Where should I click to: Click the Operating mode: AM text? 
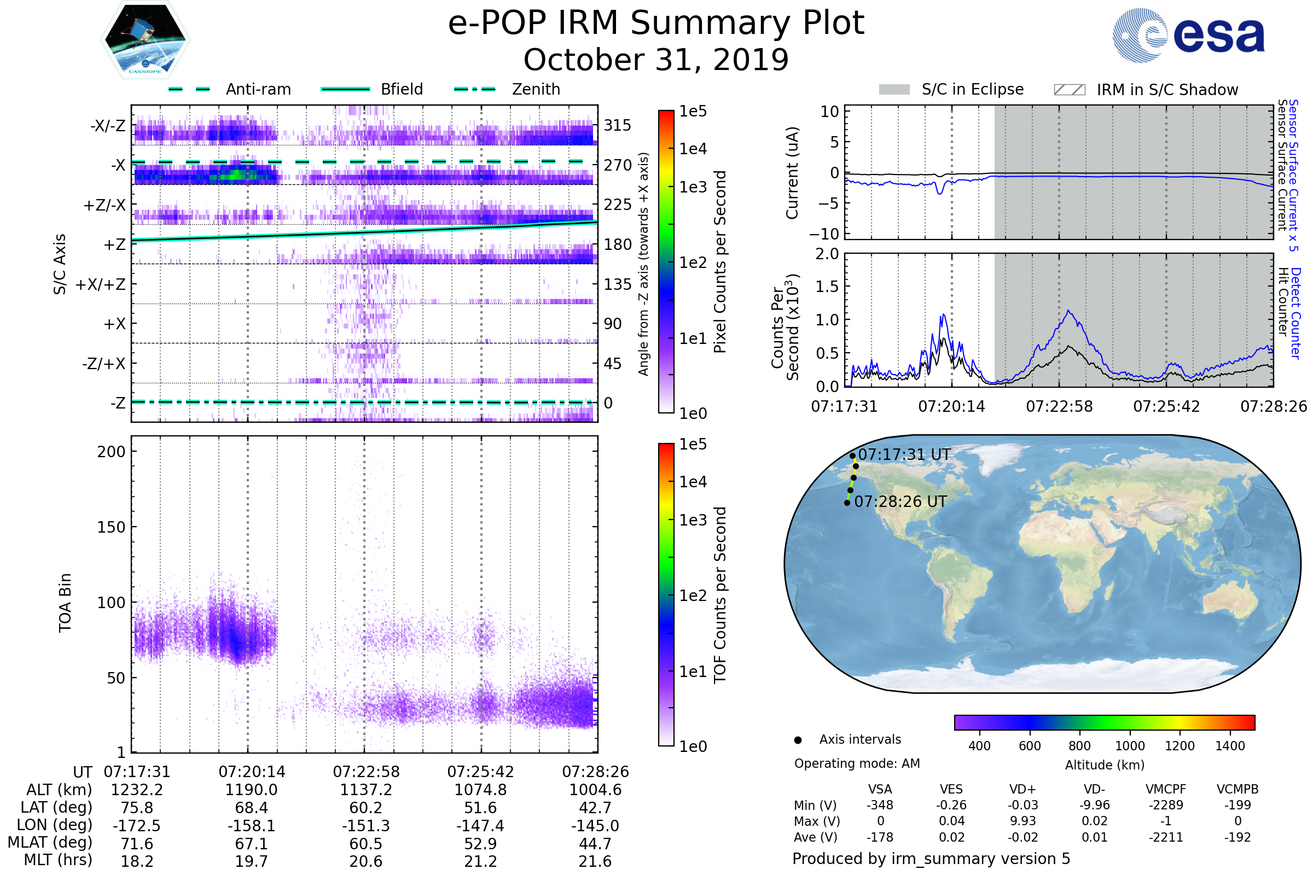click(857, 763)
